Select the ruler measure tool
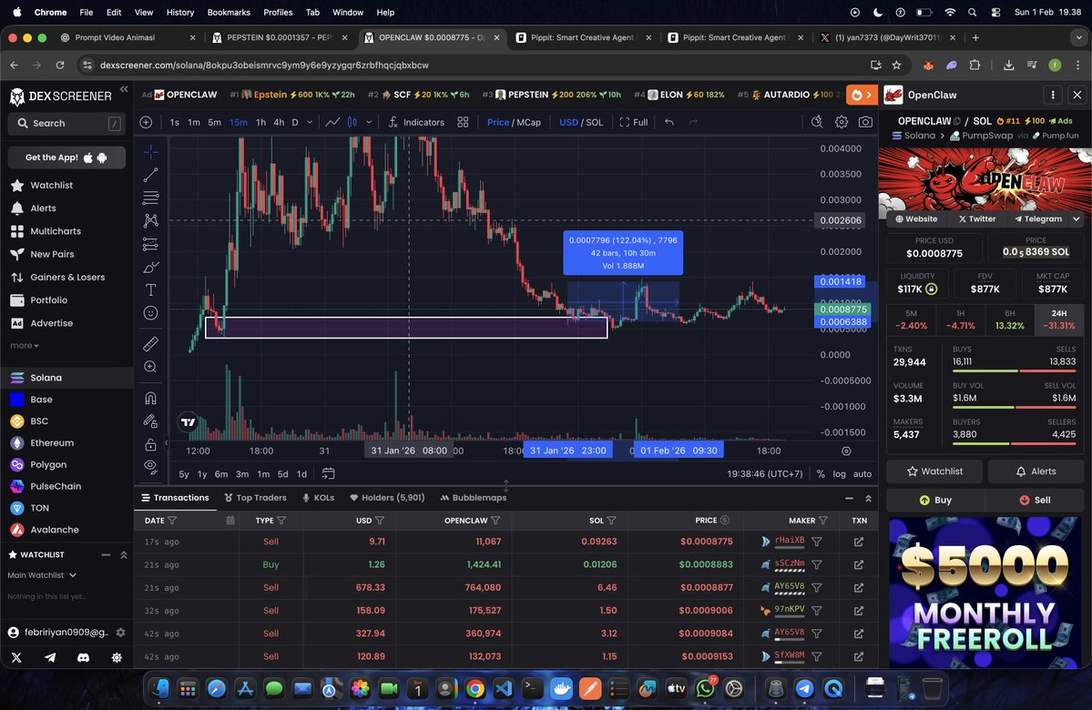This screenshot has width=1092, height=710. pos(150,344)
